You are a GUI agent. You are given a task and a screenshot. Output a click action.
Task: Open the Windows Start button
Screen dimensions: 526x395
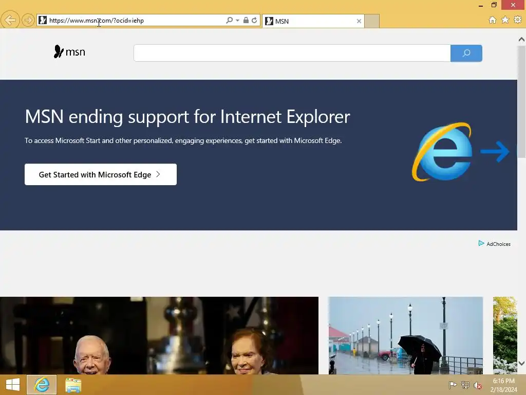[13, 385]
